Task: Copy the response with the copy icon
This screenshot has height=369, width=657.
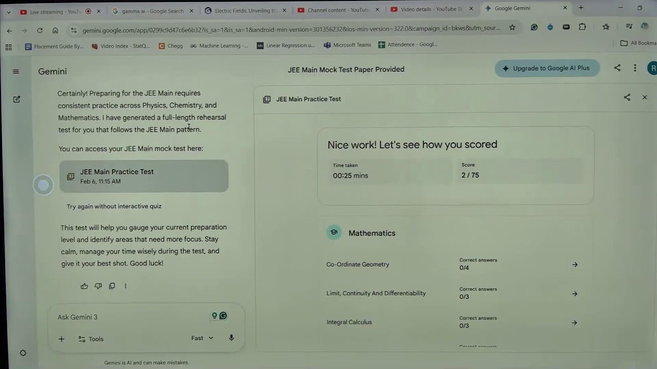Action: click(112, 286)
